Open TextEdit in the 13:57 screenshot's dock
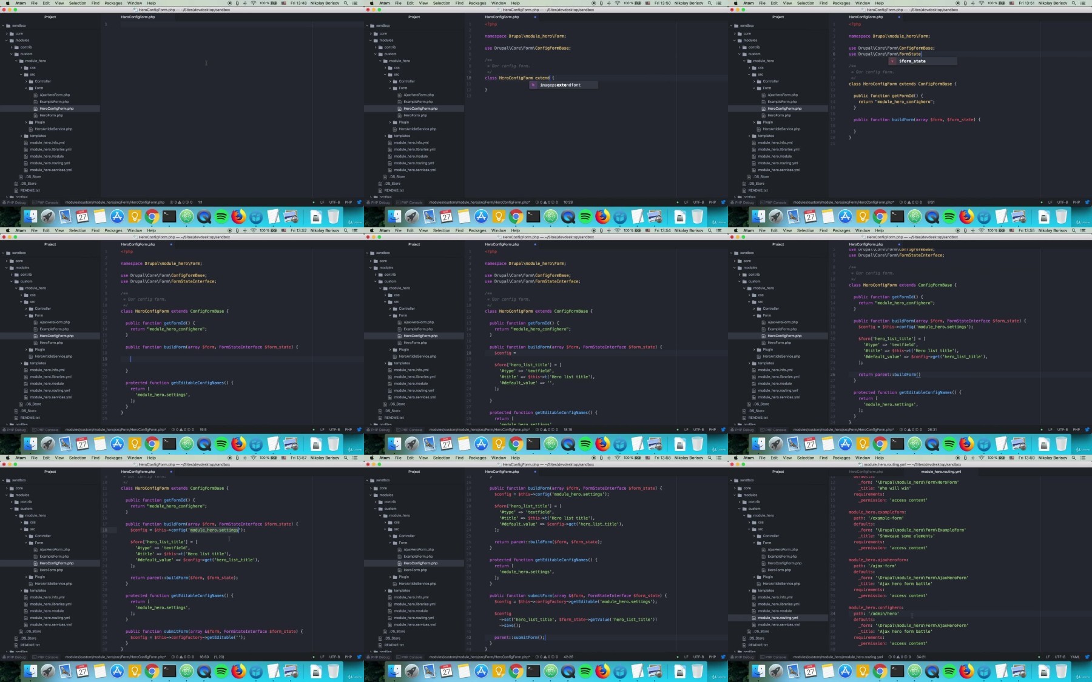This screenshot has height=682, width=1092. [x=274, y=671]
